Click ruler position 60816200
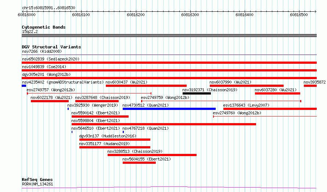The image size is (327, 192). [136, 15]
